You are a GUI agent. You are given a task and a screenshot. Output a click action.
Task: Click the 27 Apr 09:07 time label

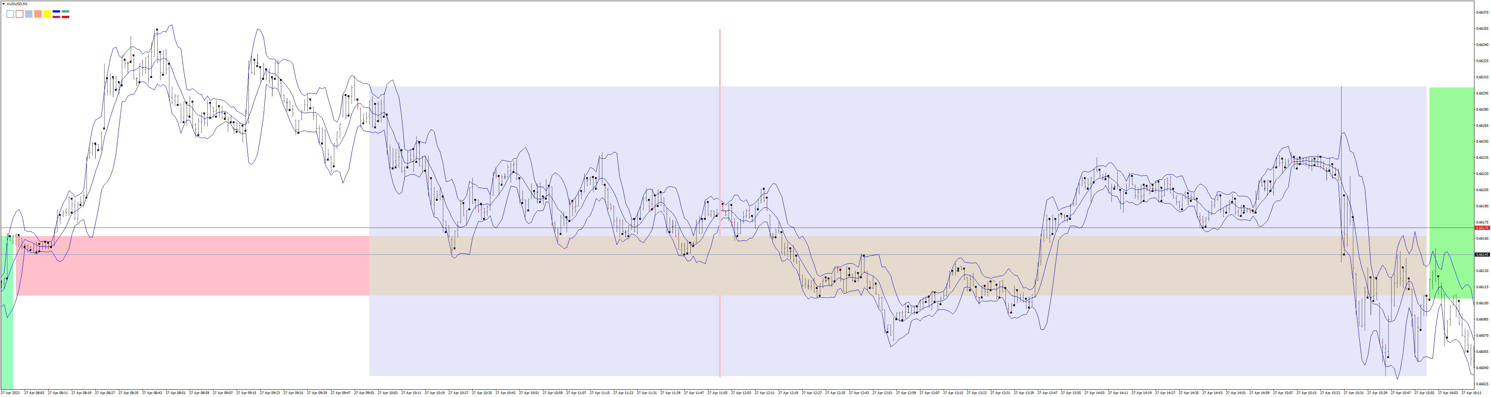[x=222, y=393]
